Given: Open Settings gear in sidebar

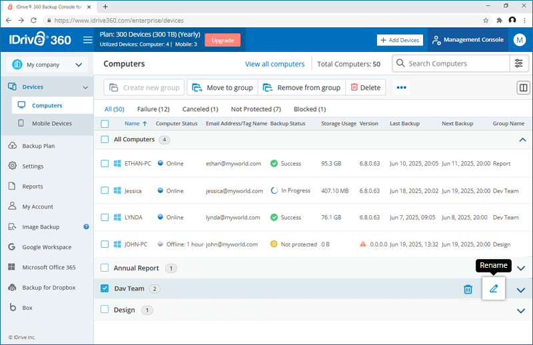Looking at the screenshot, I should click(33, 167).
